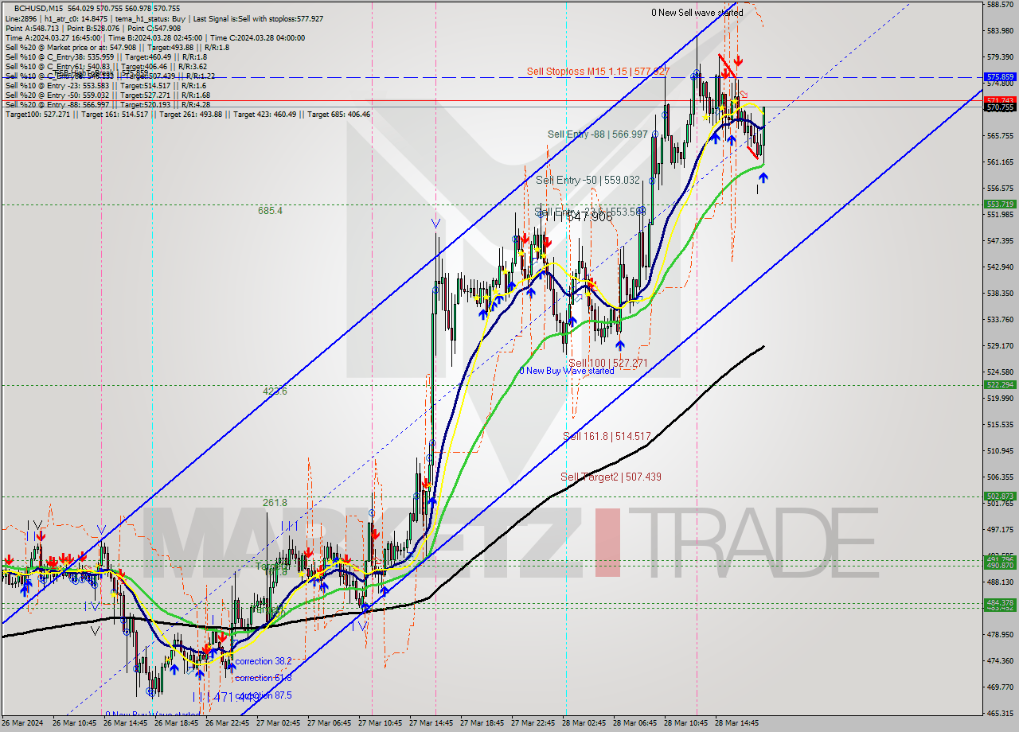Click the BCHUSD,M15 chart title text
This screenshot has height=732, width=1019.
[x=37, y=8]
